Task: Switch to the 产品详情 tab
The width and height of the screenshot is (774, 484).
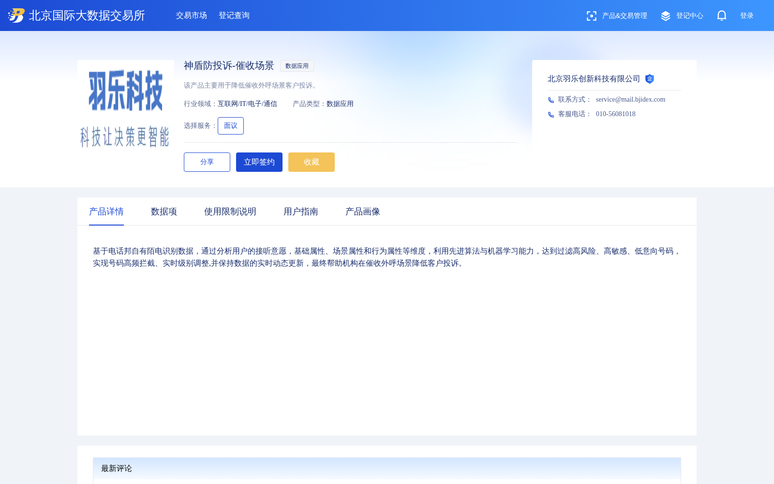Action: [106, 212]
